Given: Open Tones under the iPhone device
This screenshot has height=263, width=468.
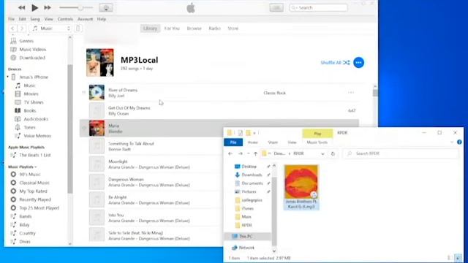Looking at the screenshot, I should 29,127.
